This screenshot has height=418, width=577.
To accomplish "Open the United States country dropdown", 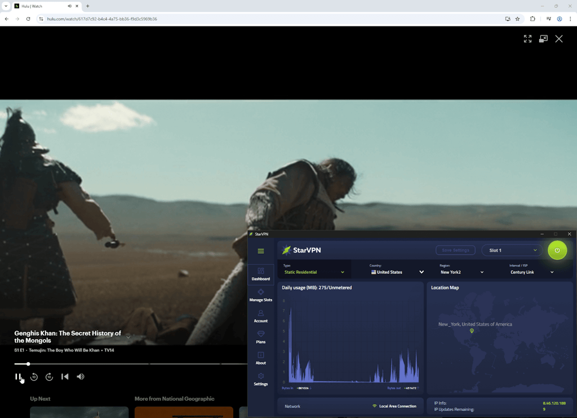I will click(397, 272).
